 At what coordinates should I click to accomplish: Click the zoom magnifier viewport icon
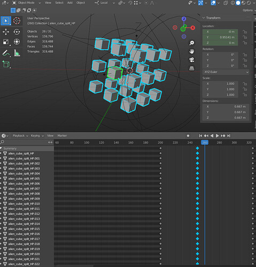tap(192, 43)
